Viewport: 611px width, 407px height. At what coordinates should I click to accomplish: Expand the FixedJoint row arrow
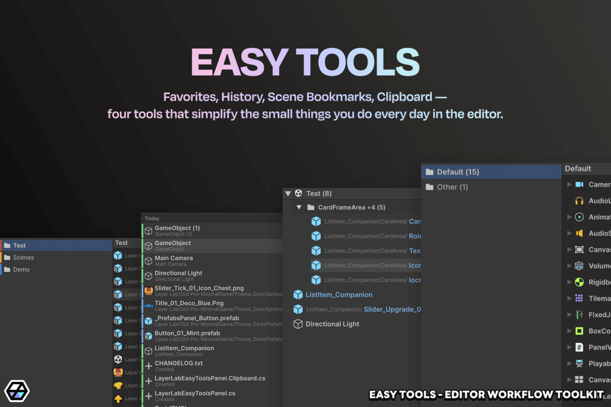pyautogui.click(x=569, y=314)
